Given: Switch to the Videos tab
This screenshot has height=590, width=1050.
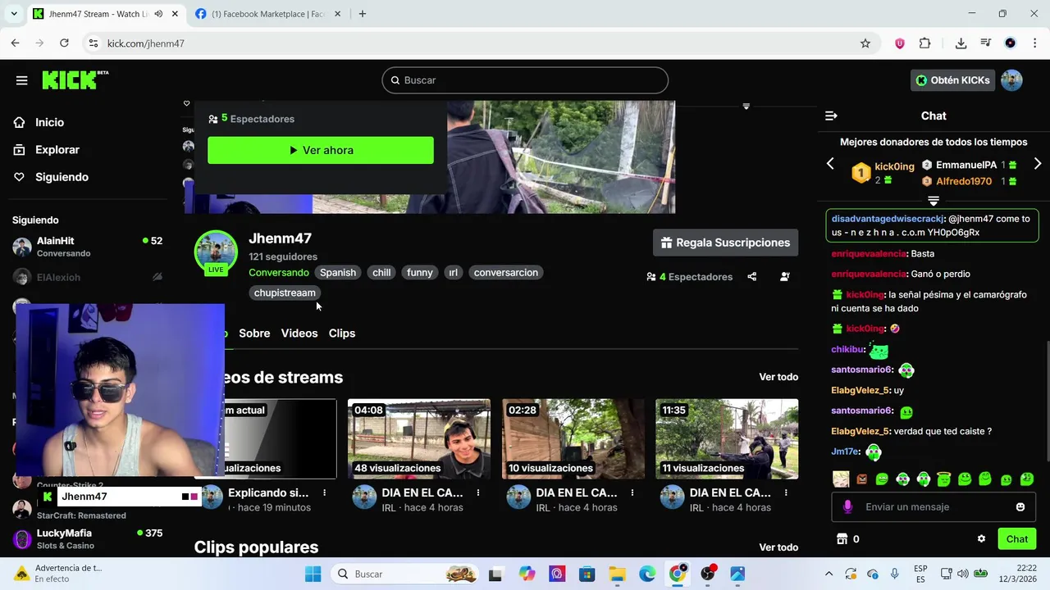Looking at the screenshot, I should (x=299, y=334).
